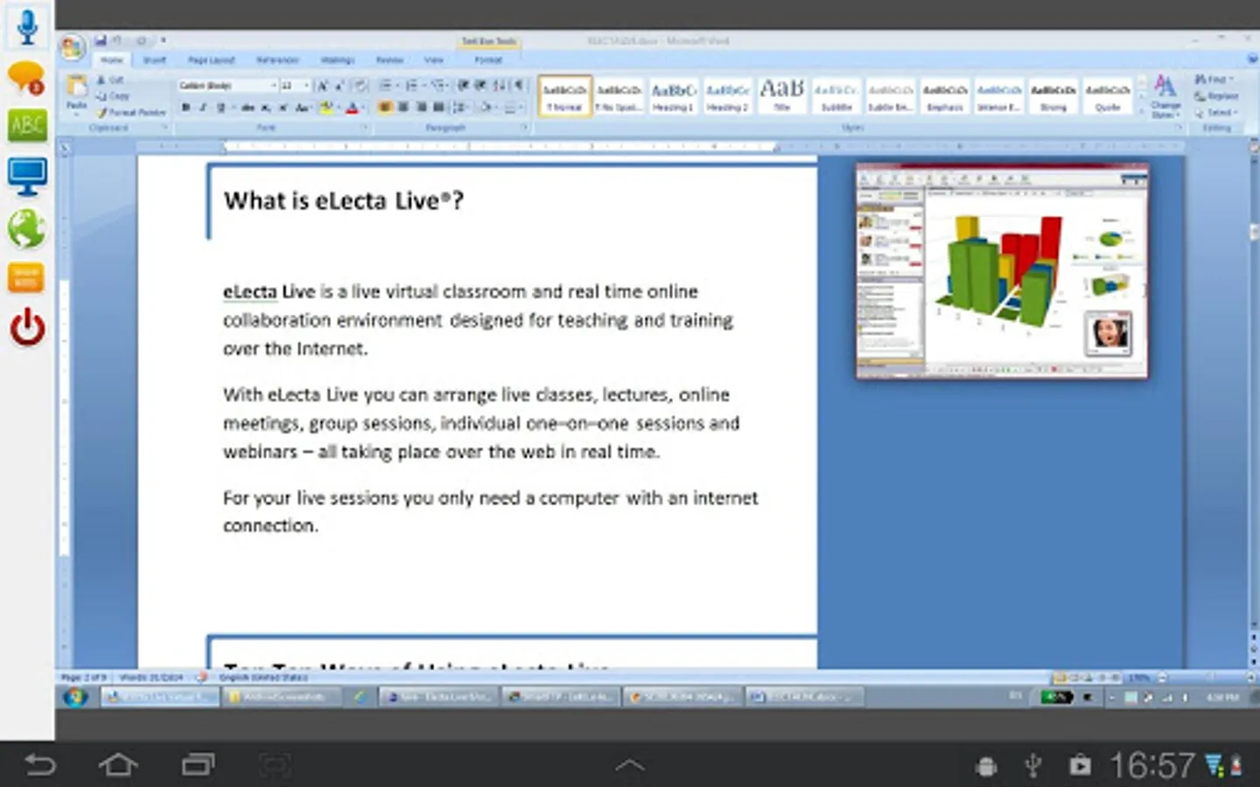Open the green ABC whiteboard icon
Image resolution: width=1260 pixels, height=787 pixels.
(x=27, y=126)
